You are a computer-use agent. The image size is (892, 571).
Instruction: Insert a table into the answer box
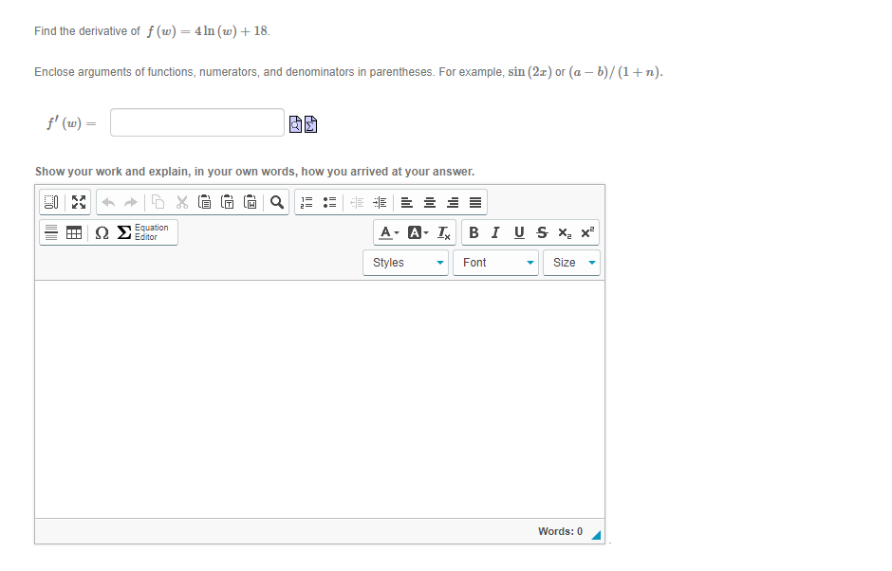[x=73, y=231]
